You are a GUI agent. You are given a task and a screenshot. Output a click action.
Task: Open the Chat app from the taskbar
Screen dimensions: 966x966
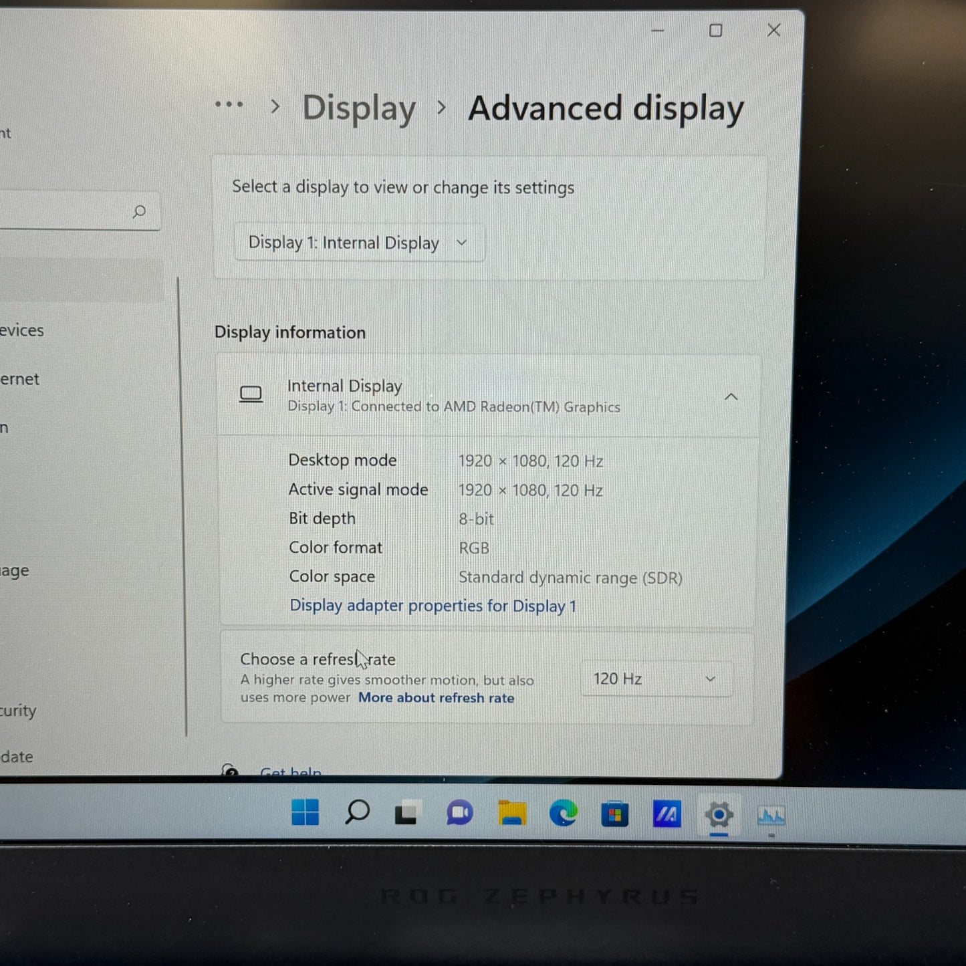(x=460, y=814)
